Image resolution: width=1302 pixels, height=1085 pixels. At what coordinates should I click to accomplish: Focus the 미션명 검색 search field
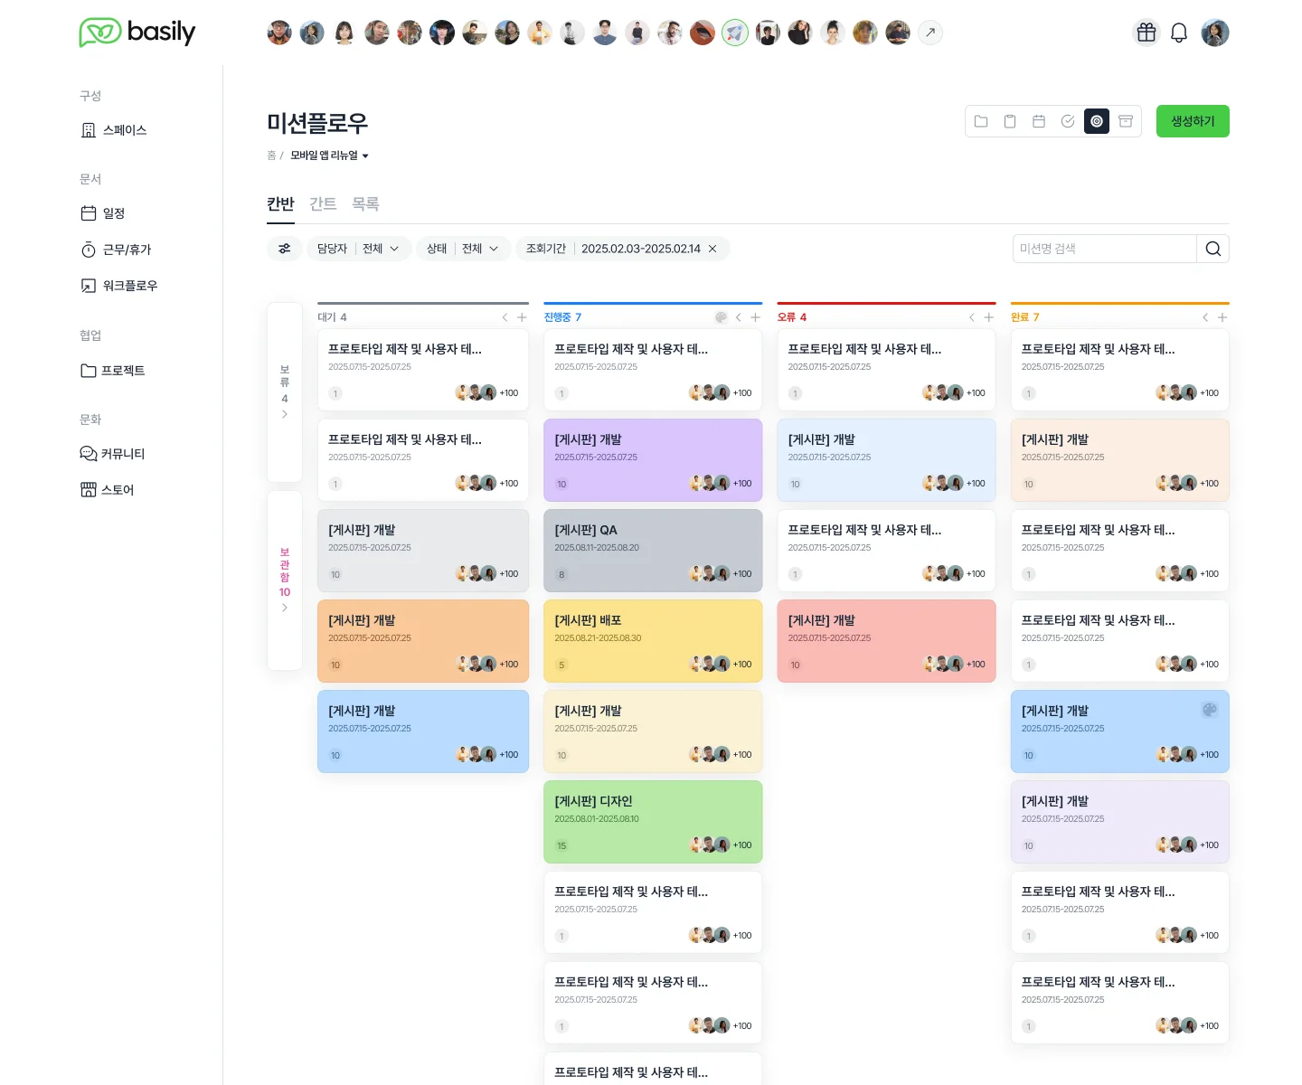click(1105, 249)
